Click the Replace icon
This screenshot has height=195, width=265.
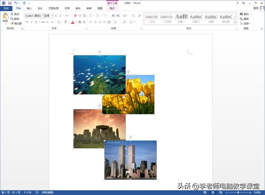coord(241,19)
